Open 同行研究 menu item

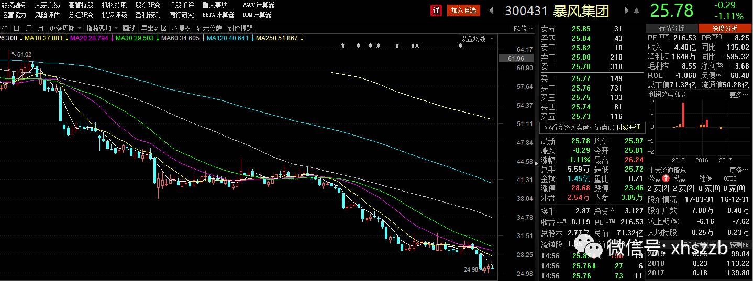point(181,15)
